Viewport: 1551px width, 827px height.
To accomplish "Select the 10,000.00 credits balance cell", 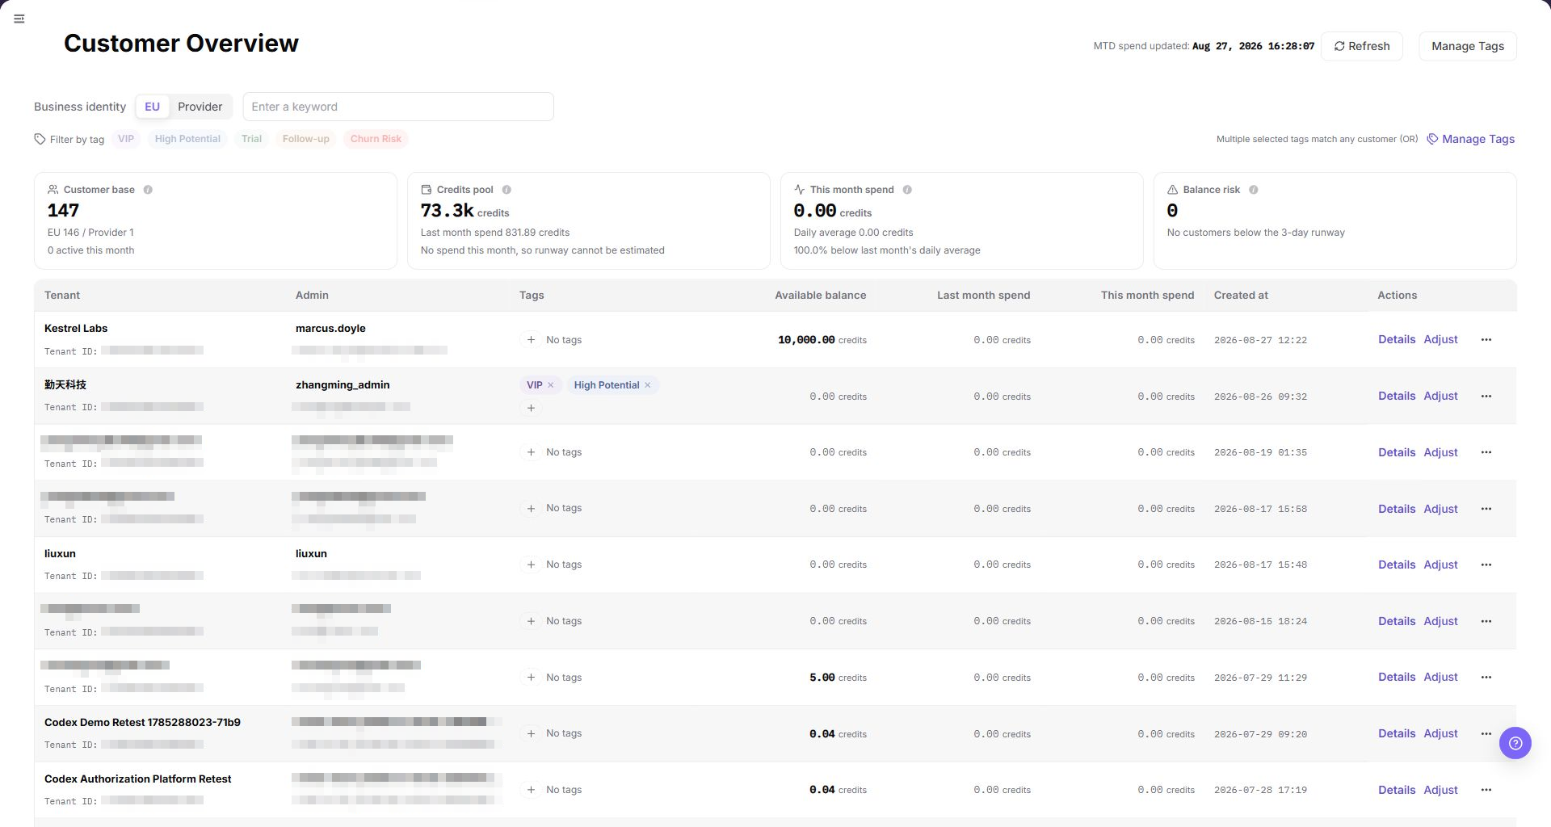I will click(822, 340).
